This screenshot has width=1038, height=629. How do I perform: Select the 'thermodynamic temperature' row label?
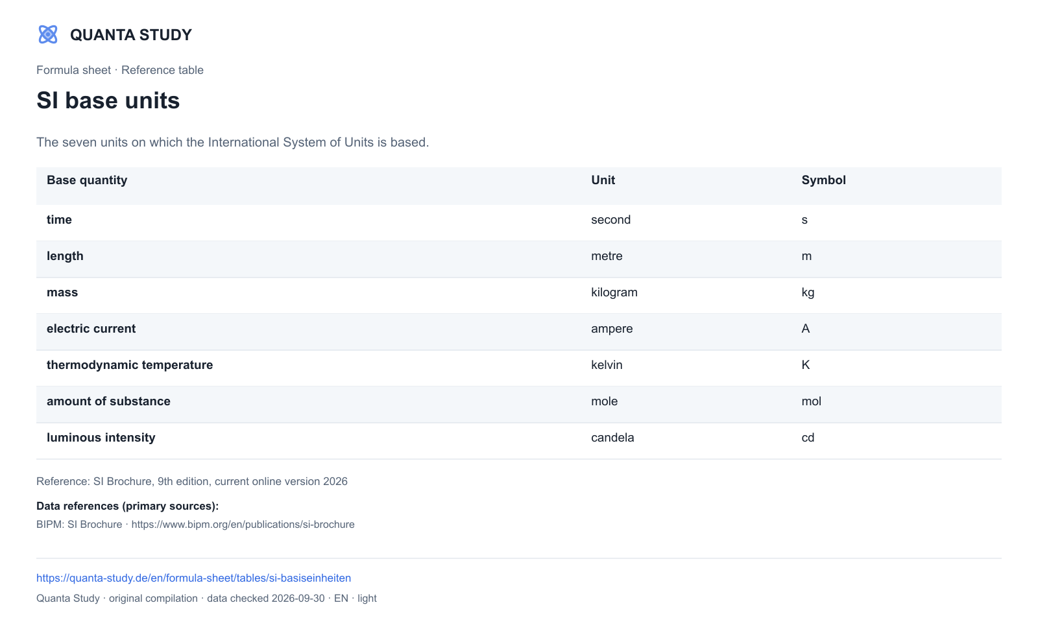click(130, 365)
